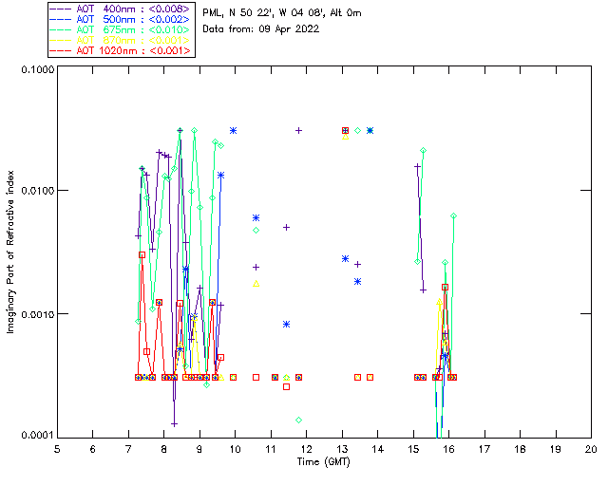Click the blue asterisk at top near time 10
The height and width of the screenshot is (486, 608).
[233, 131]
